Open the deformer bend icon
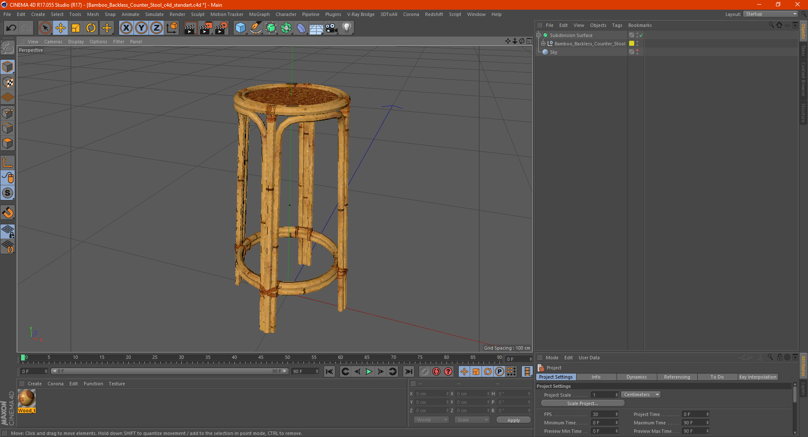The width and height of the screenshot is (808, 437). point(301,28)
